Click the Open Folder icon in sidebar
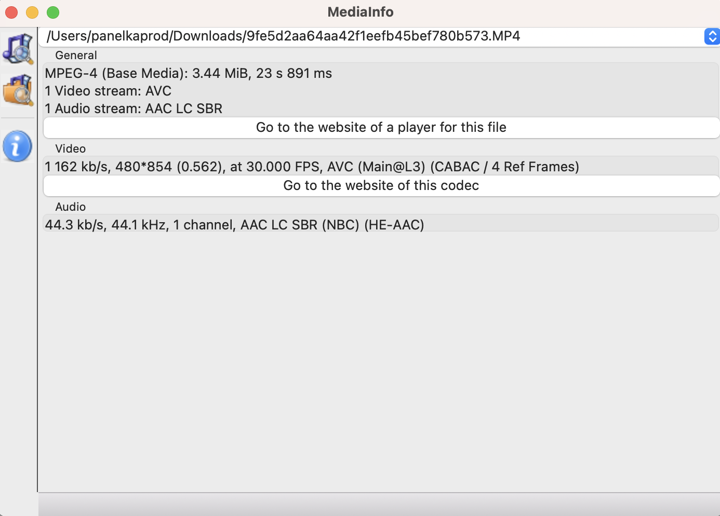The image size is (720, 516). pos(18,89)
